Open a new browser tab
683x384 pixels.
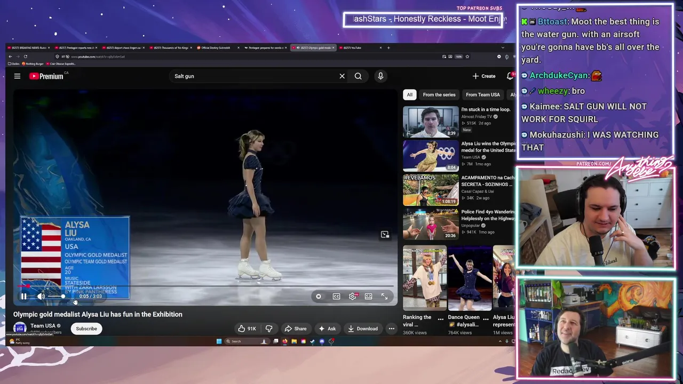pos(388,48)
